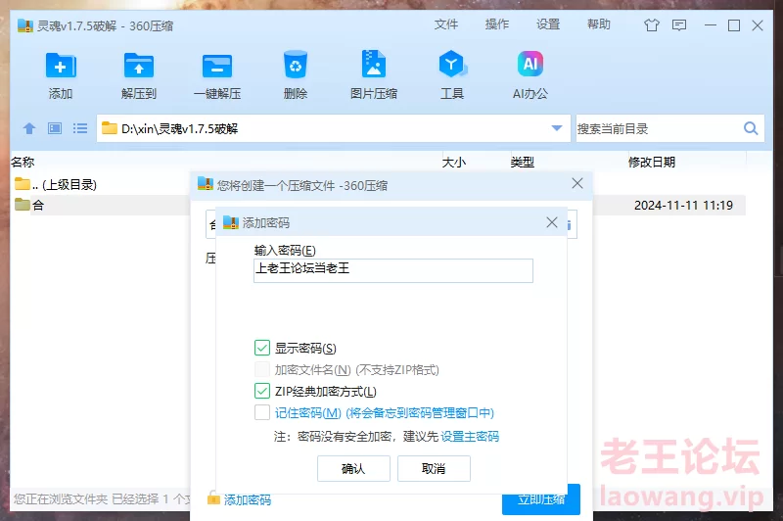Click the 添加密码 link at dialog bottom

[248, 499]
